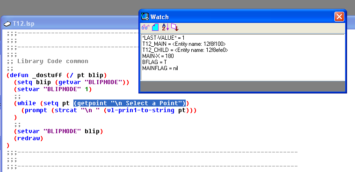Screen dimensions: 355x172
Task: Click the T12.lsp editor title bar
Action: coord(70,23)
